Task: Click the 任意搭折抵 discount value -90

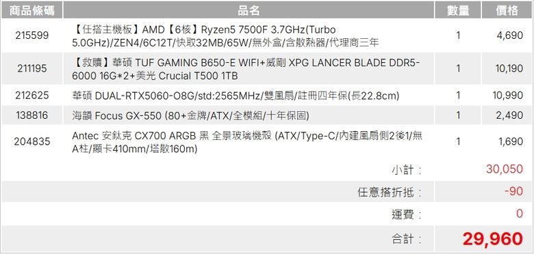Action: (513, 191)
